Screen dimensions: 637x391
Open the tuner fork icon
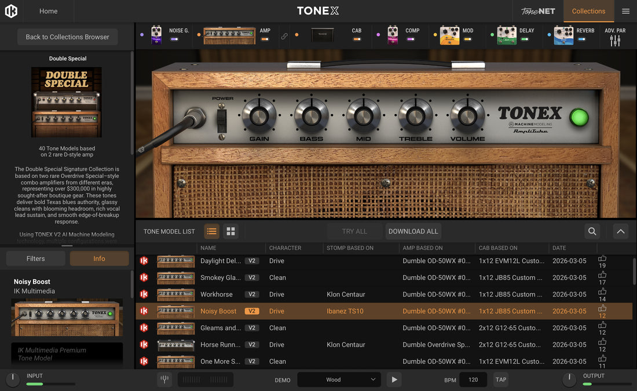tap(164, 379)
